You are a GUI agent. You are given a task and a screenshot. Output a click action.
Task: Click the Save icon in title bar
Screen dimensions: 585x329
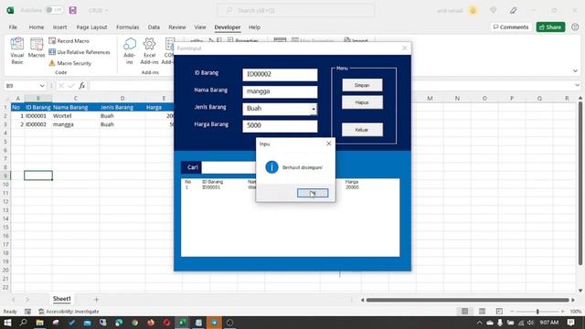pyautogui.click(x=73, y=10)
